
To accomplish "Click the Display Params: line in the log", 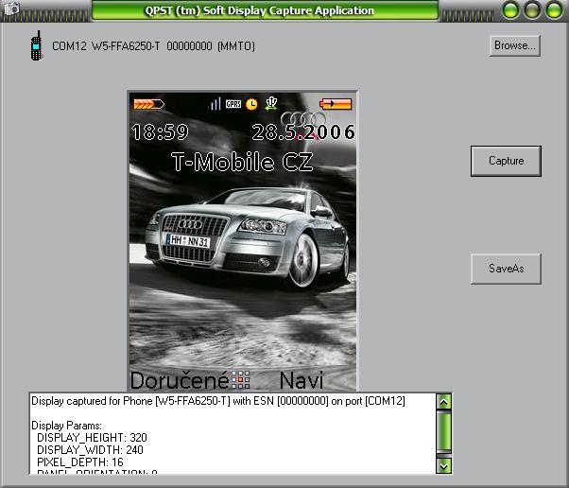I will click(x=66, y=426).
